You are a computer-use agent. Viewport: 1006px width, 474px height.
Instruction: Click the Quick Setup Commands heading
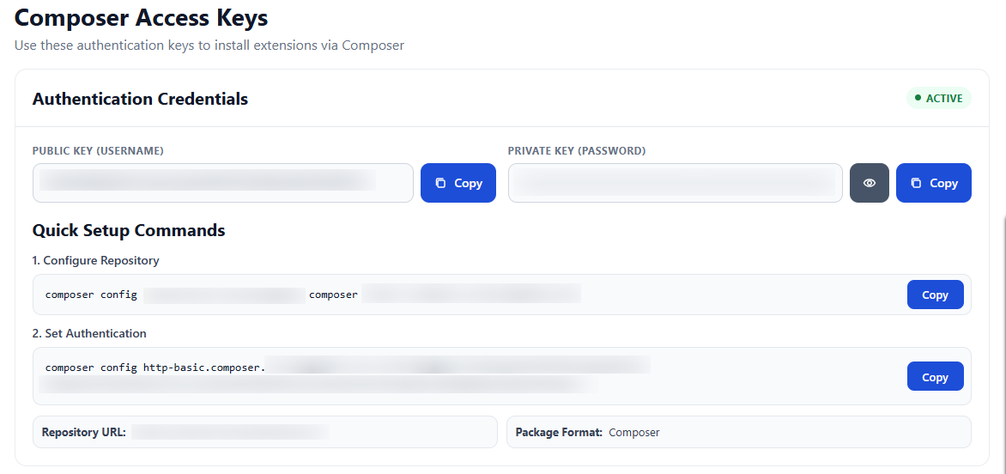click(129, 230)
